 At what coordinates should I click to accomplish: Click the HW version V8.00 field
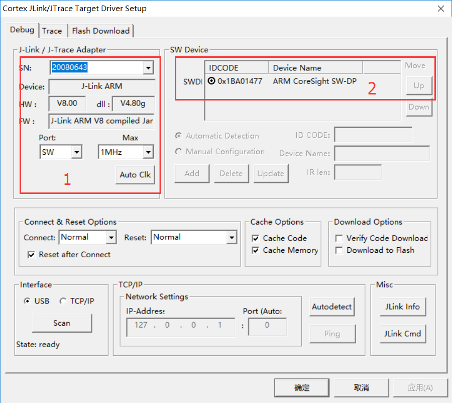pos(67,104)
